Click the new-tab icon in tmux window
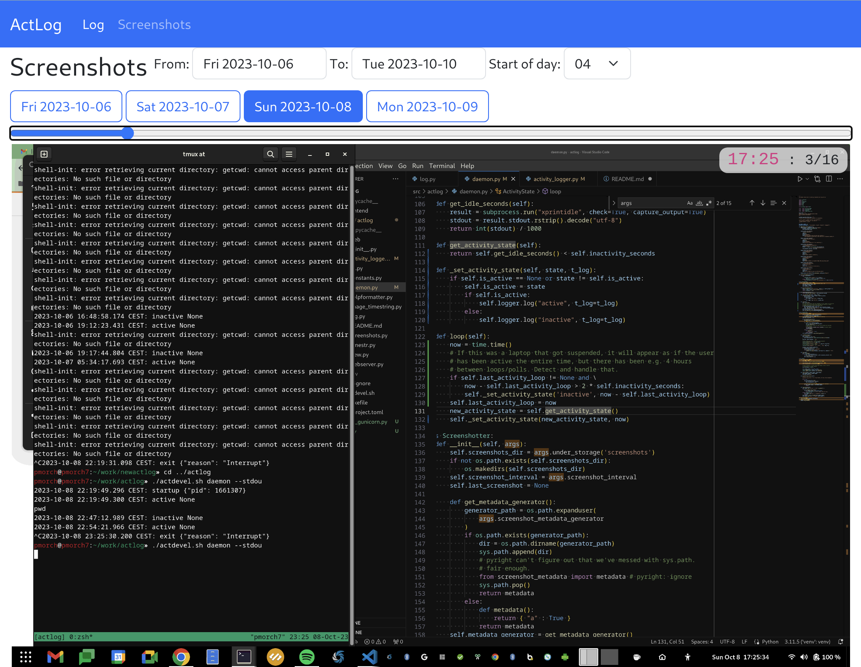The height and width of the screenshot is (667, 861). [44, 154]
